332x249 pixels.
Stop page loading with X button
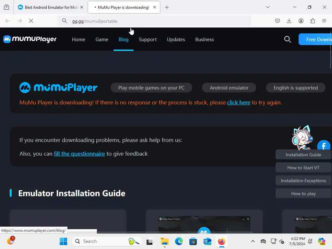click(x=31, y=21)
